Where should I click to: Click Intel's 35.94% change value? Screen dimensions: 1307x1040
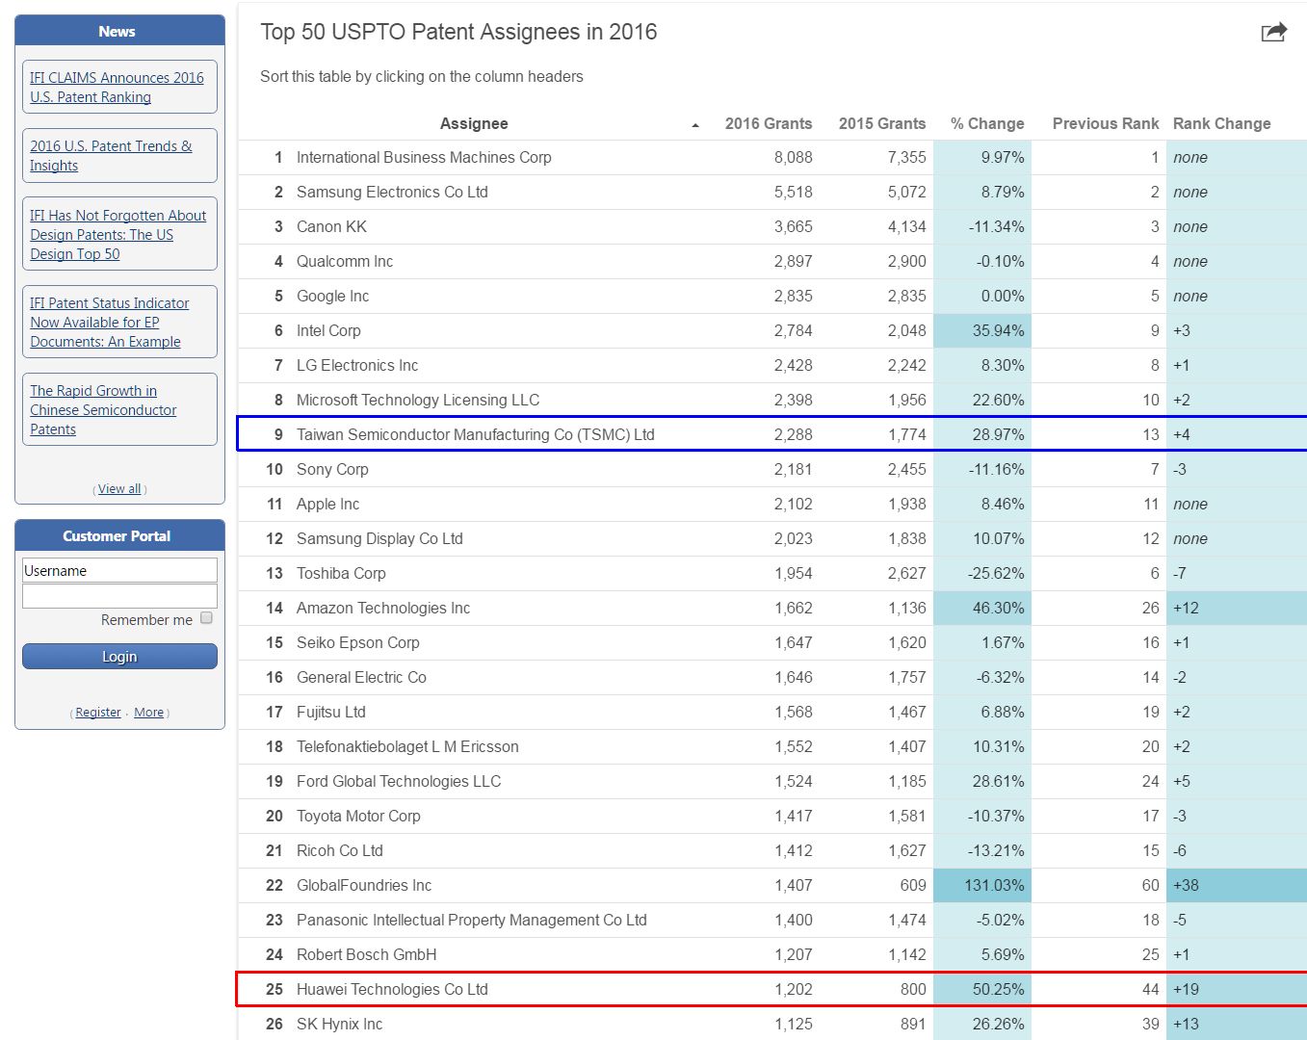[x=999, y=330]
